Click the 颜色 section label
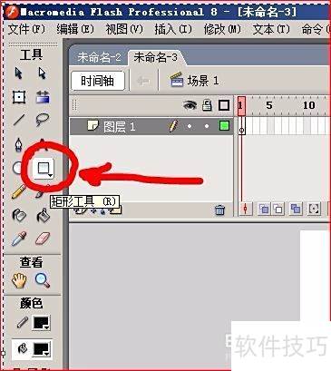 [x=32, y=303]
